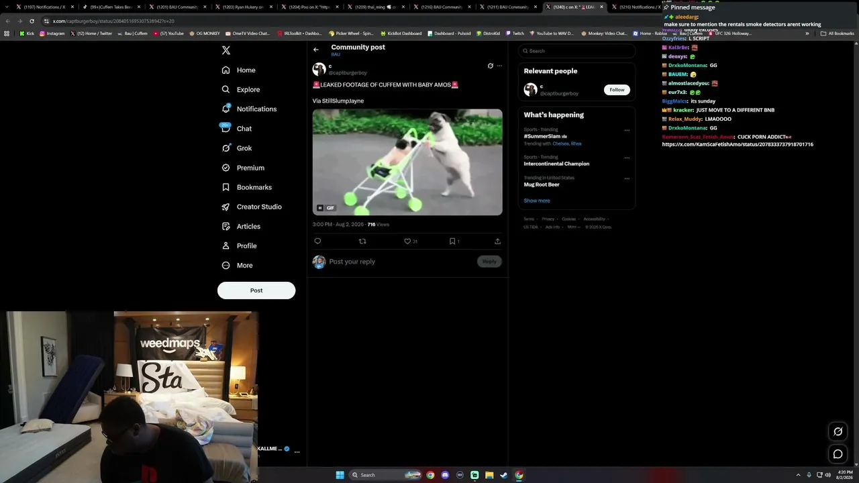The image size is (859, 483).
Task: Open options for Mug Root Beer trend
Action: [x=627, y=178]
